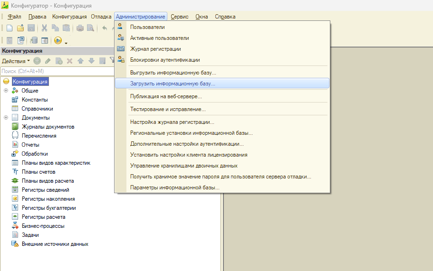The image size is (433, 271).
Task: Click the Администрирование menu header
Action: click(141, 17)
